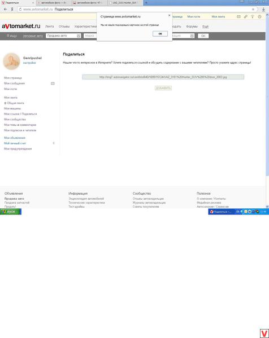Open Мои ссылки / Поделиться sidebar link
Screen dimensions: 269x338
tap(20, 114)
